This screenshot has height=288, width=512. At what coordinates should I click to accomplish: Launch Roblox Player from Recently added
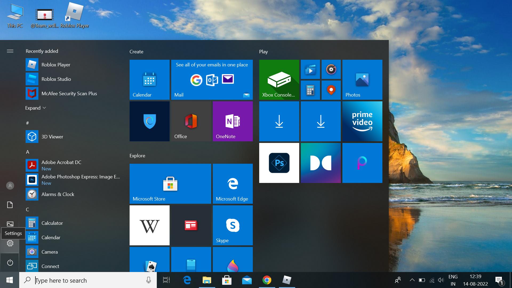coord(73,65)
